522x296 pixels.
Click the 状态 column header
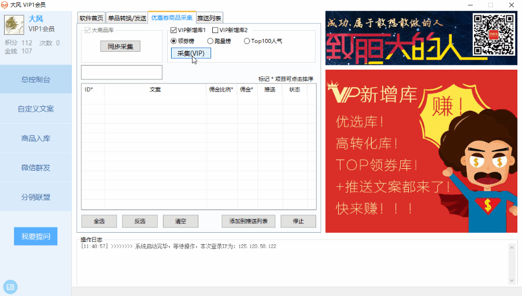pos(295,89)
